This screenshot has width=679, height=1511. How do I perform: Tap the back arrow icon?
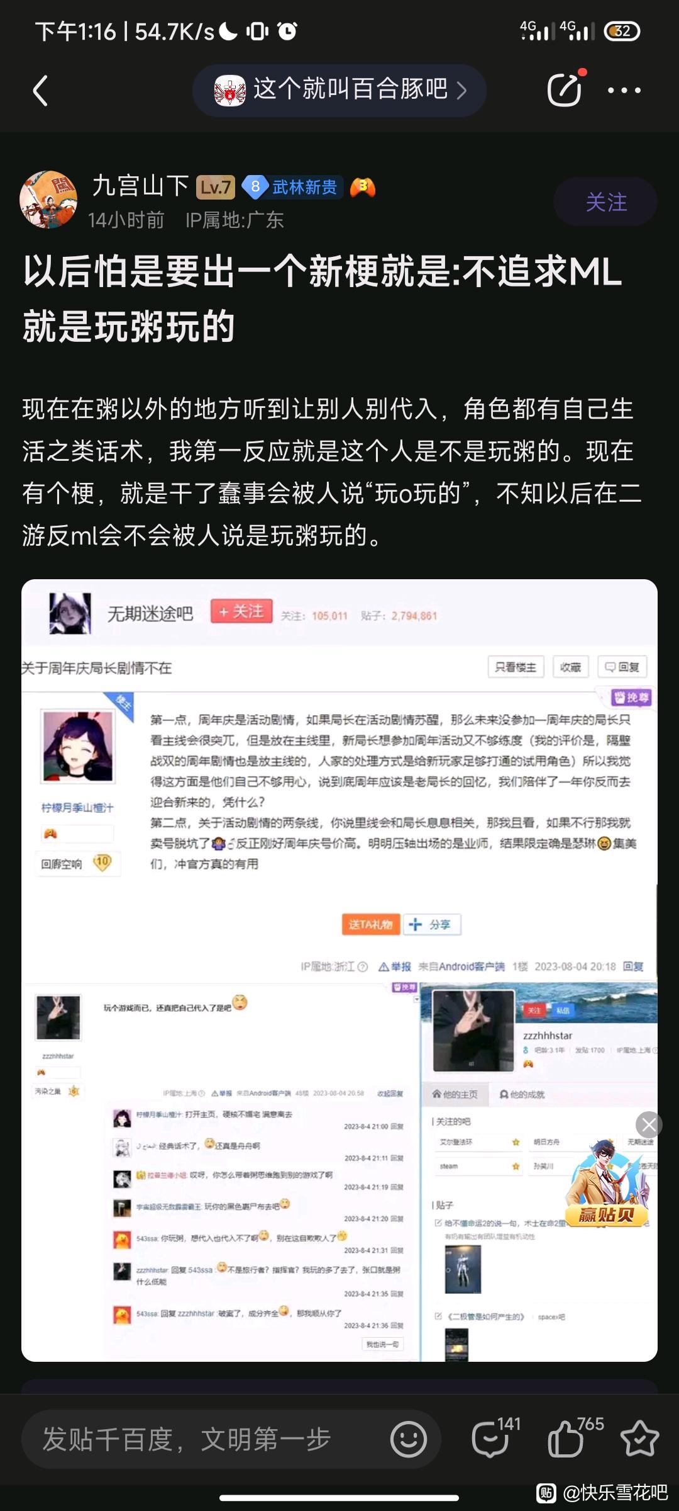click(40, 91)
